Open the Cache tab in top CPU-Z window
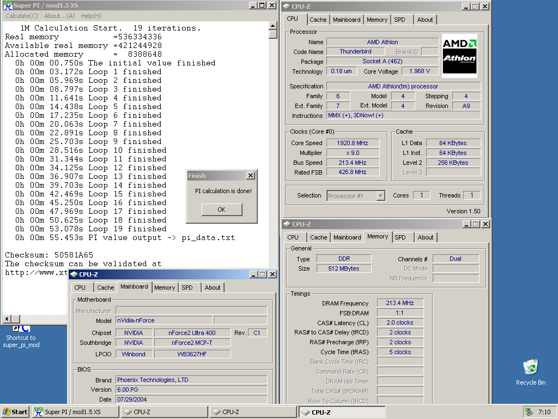 pyautogui.click(x=318, y=20)
